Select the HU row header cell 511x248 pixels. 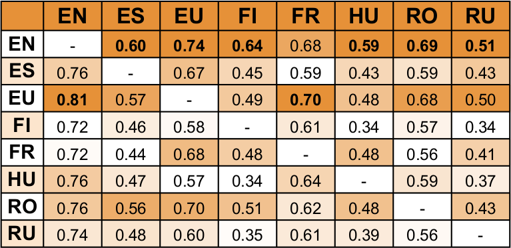(x=22, y=179)
